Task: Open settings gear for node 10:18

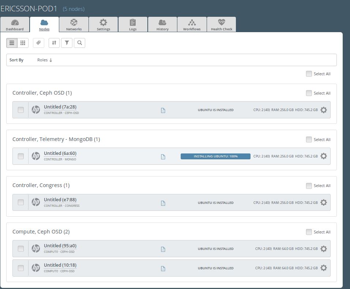Action: [x=323, y=268]
